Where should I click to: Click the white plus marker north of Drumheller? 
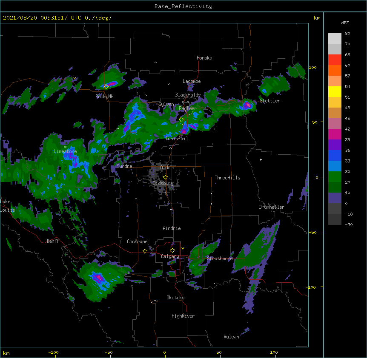[x=261, y=159]
